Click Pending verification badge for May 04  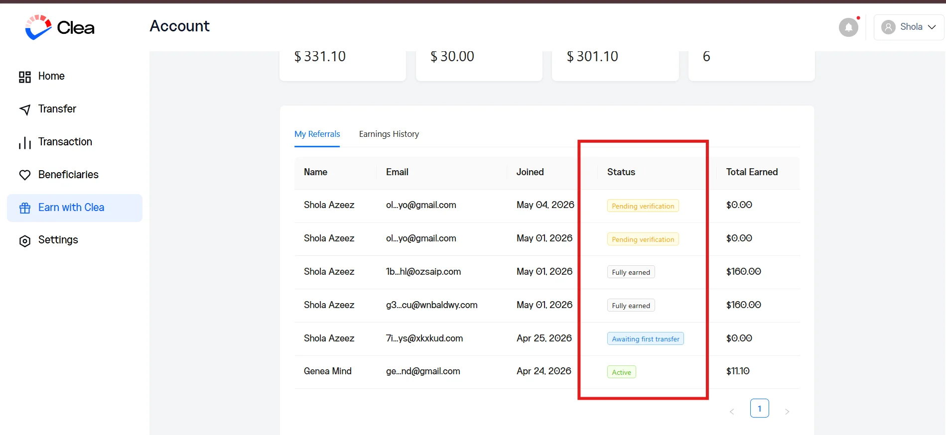click(643, 206)
